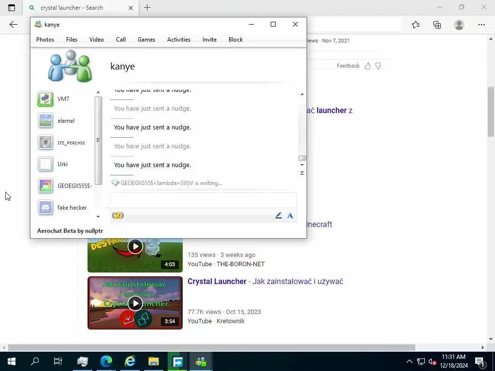This screenshot has width=495, height=371.
Task: Click Invite in the chat menu bar
Action: (209, 40)
